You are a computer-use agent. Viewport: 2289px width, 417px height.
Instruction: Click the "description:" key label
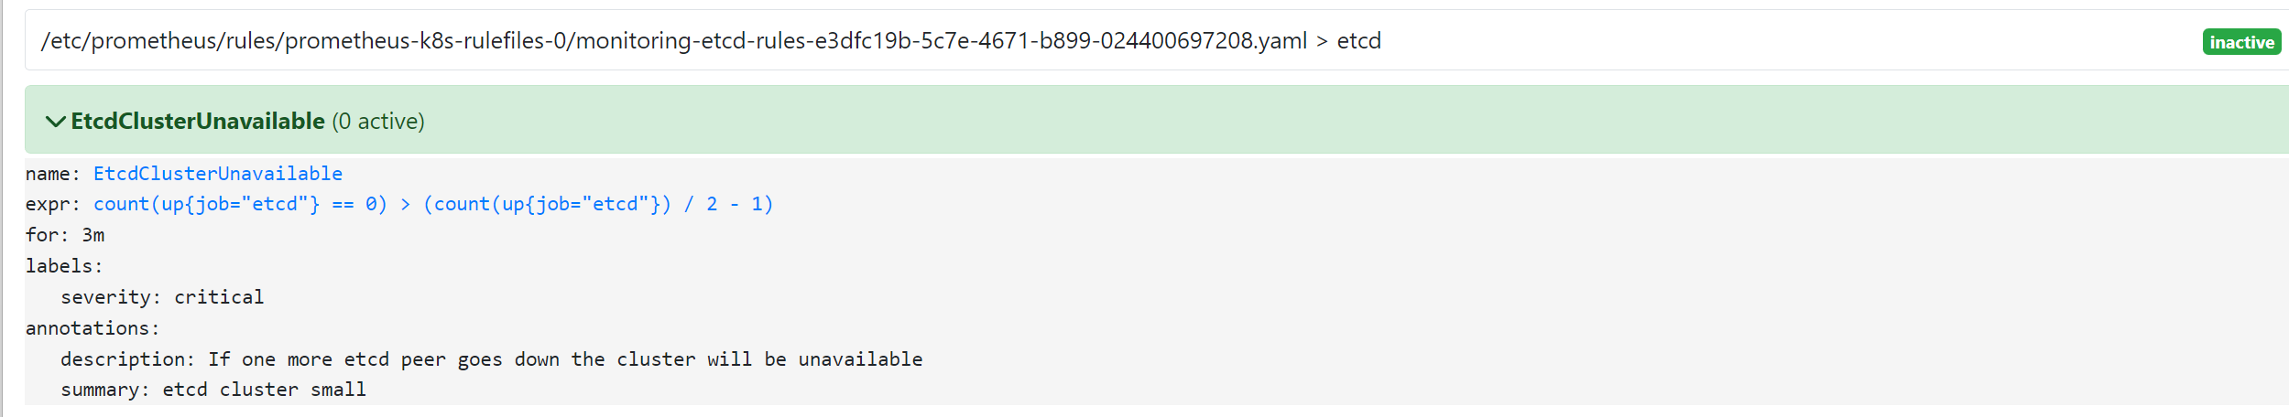tap(127, 359)
